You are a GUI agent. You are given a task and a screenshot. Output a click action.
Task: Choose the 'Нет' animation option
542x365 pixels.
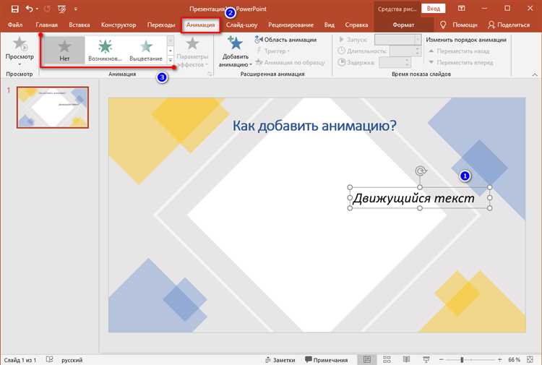click(x=64, y=51)
